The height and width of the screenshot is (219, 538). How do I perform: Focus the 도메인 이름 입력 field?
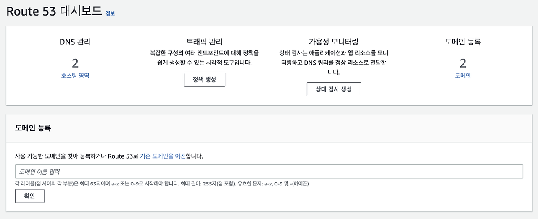[x=269, y=172]
